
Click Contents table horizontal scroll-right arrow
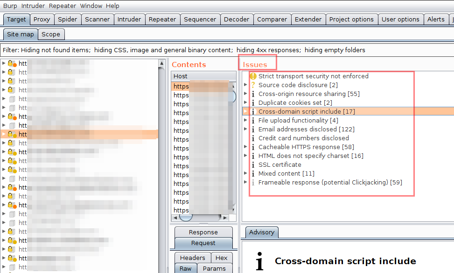pyautogui.click(x=225, y=218)
